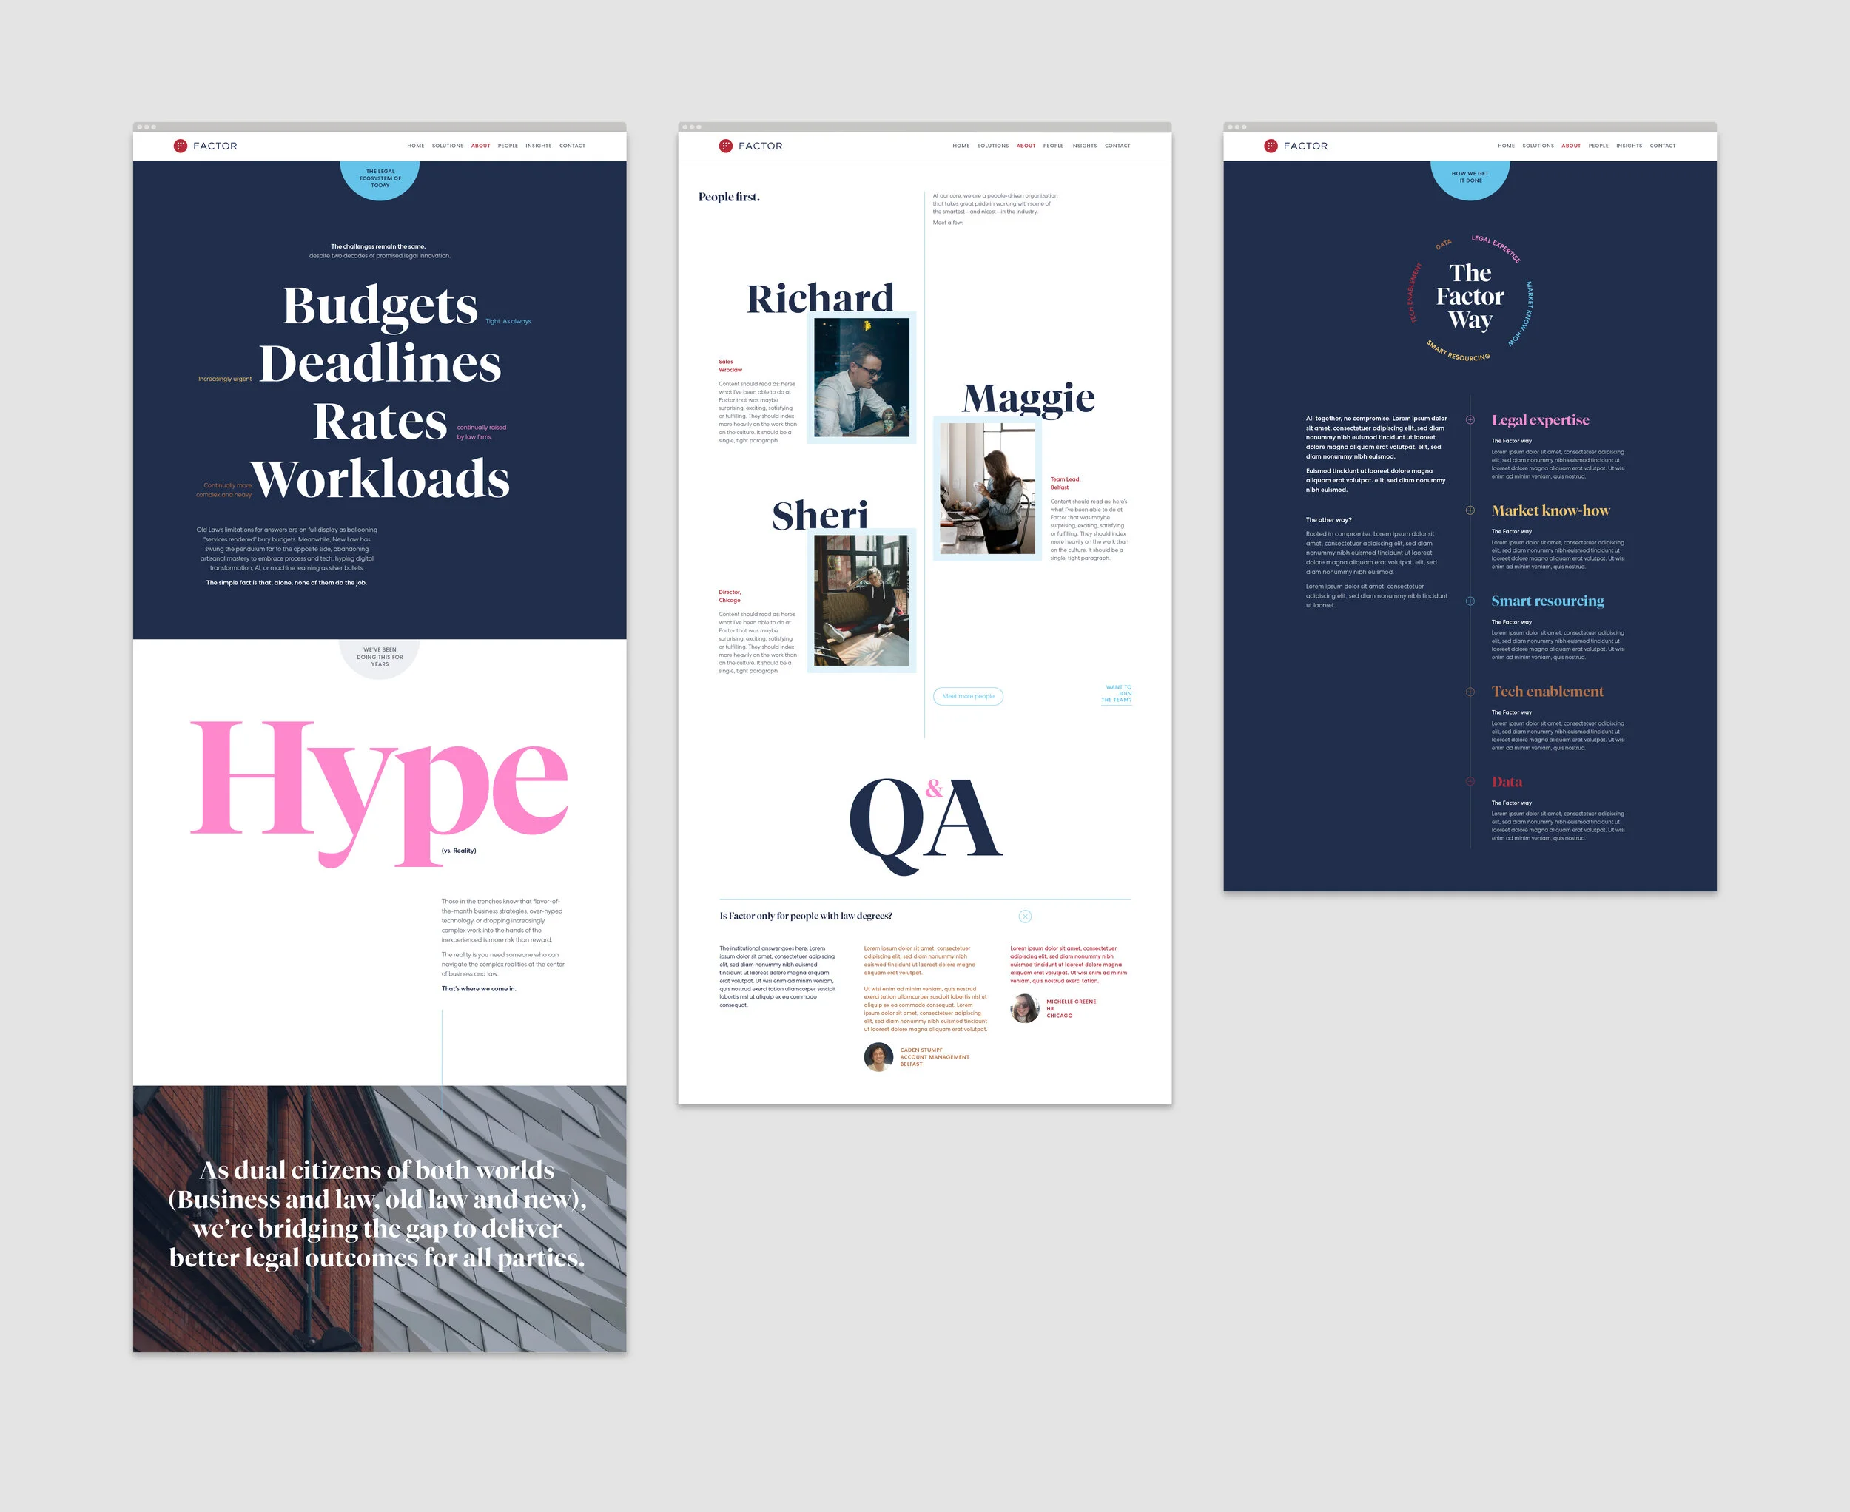Click the blue 'How we get it done' circle

click(x=1470, y=178)
